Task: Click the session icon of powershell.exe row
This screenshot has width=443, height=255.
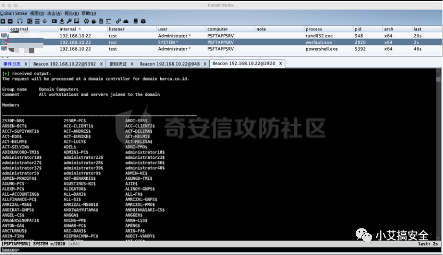Action: pyautogui.click(x=4, y=49)
